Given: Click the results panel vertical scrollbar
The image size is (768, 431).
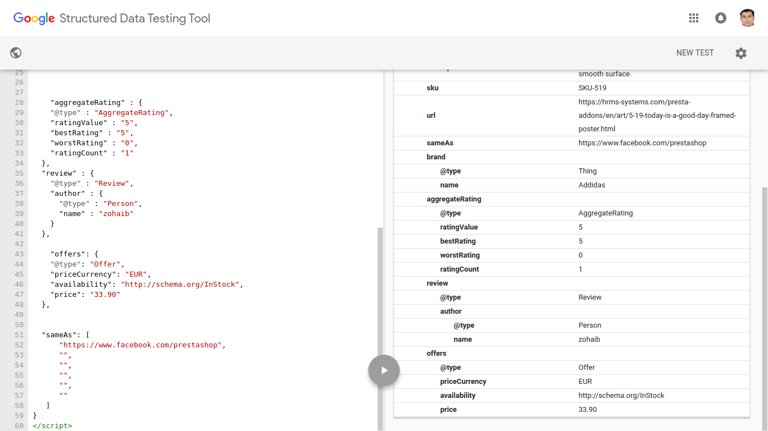Looking at the screenshot, I should point(765,309).
